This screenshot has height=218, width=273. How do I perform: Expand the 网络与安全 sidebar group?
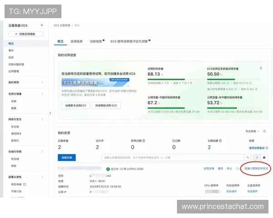pyautogui.click(x=15, y=119)
